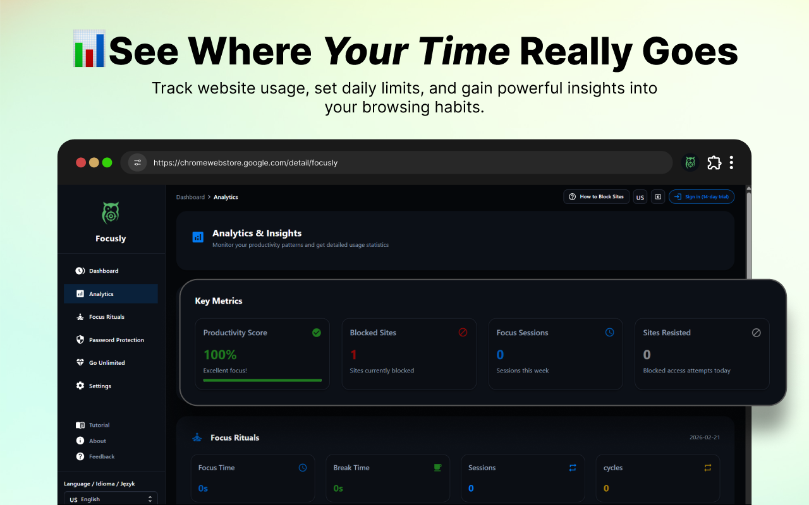Click the Focusly owl logo in sidebar

pyautogui.click(x=111, y=213)
